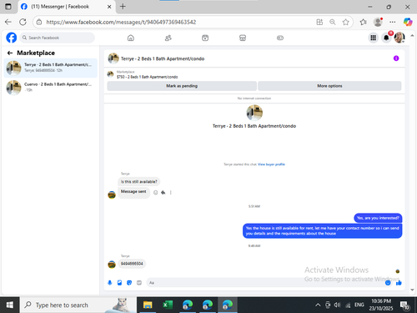Click the Windows taskbar search box

[78, 305]
